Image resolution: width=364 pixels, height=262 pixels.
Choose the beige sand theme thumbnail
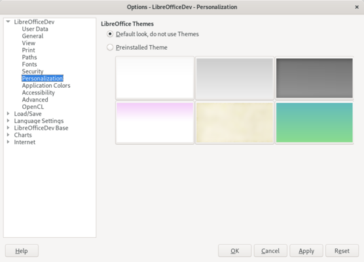pos(234,122)
